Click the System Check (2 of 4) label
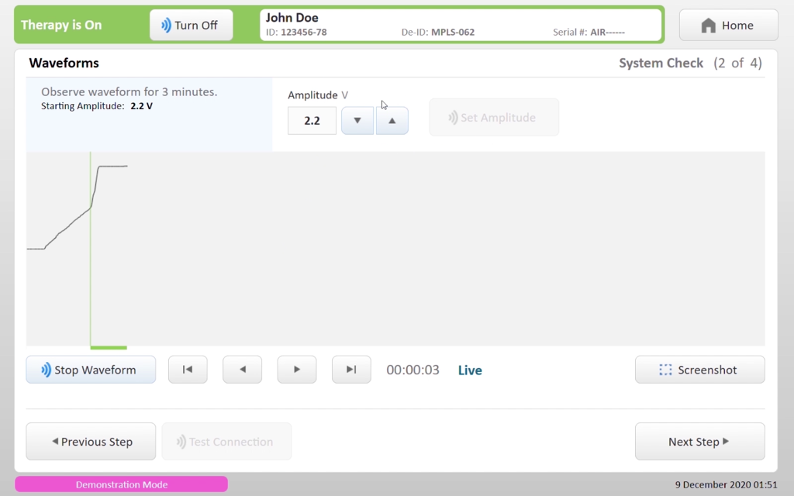The width and height of the screenshot is (794, 496). [690, 64]
